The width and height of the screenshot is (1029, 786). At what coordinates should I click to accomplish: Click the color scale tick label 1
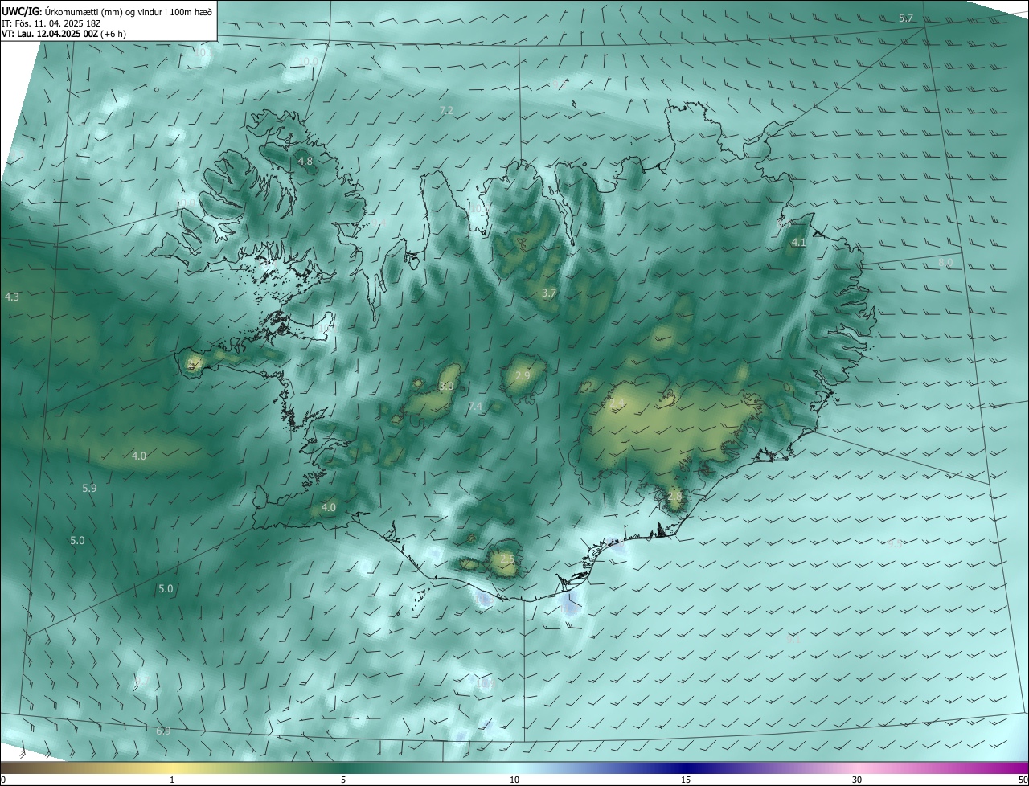pos(172,780)
